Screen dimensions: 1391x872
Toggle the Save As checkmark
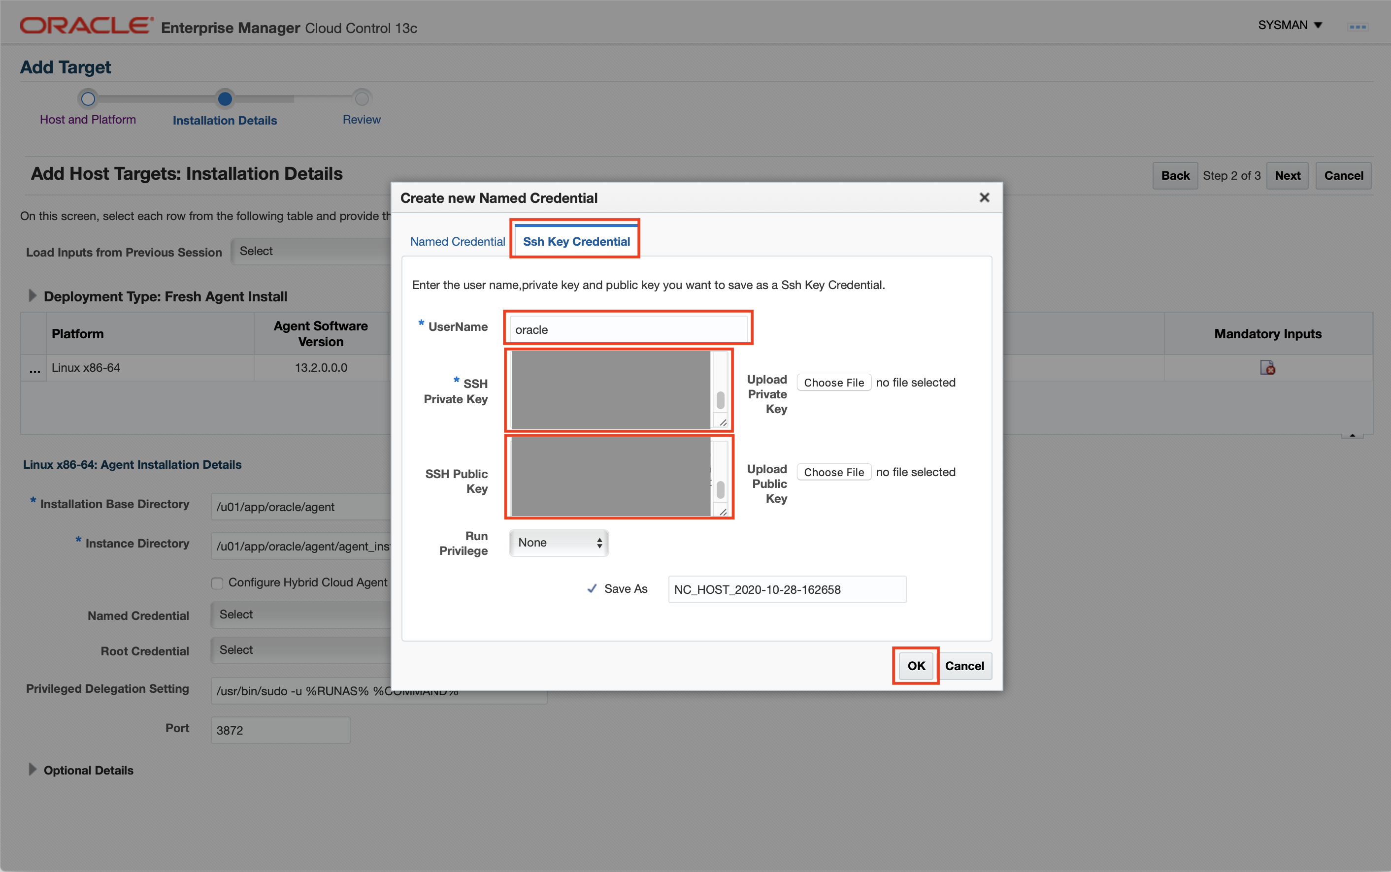(x=592, y=589)
